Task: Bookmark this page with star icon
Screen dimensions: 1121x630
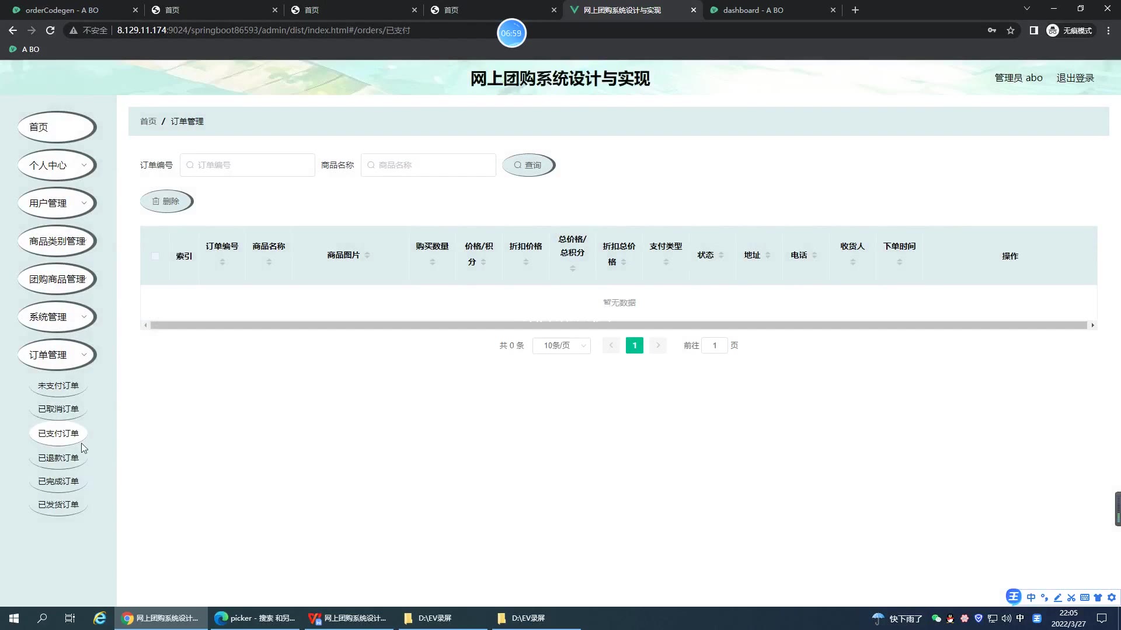Action: tap(1011, 30)
